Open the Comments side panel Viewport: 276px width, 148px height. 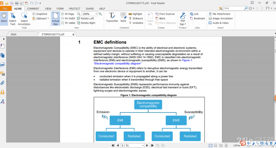click(3, 74)
